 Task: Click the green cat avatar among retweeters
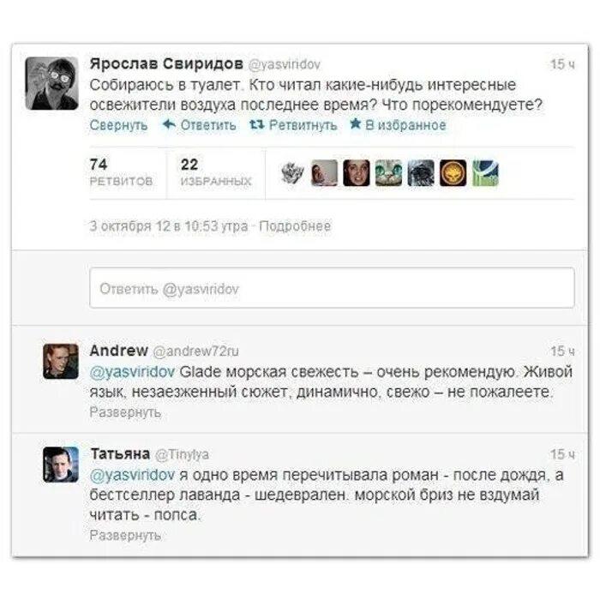point(388,173)
